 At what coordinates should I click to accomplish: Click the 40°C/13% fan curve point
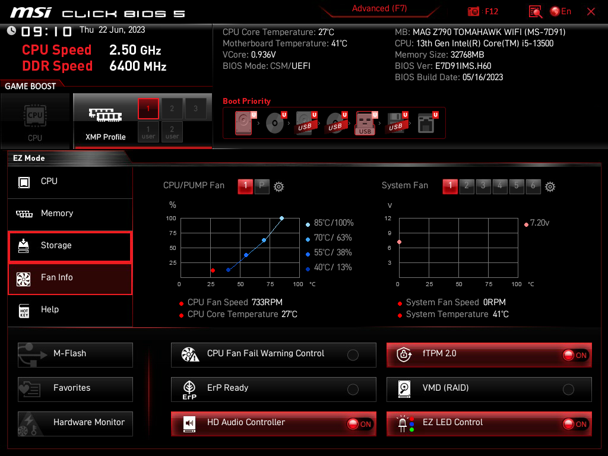[229, 270]
